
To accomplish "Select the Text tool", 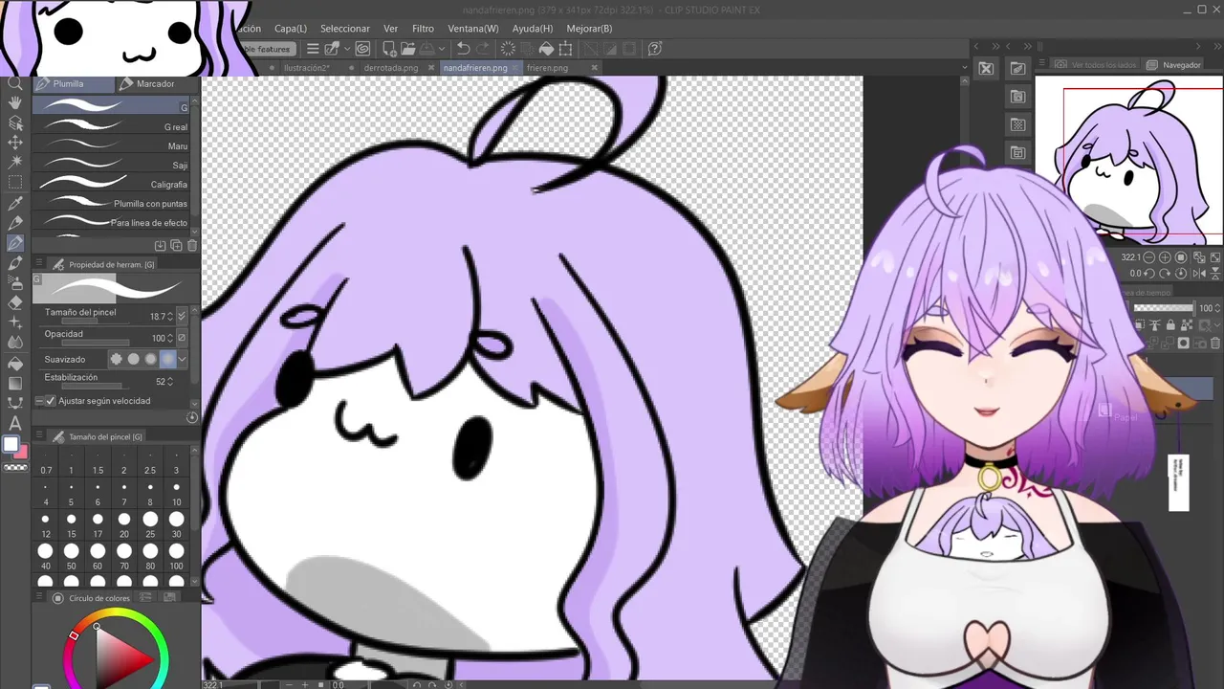I will pos(15,423).
